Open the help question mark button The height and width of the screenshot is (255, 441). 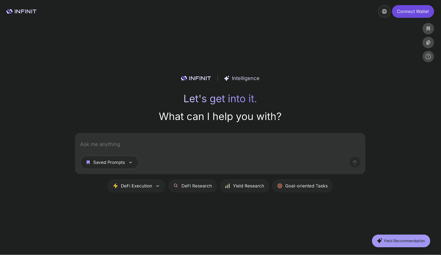point(428,57)
